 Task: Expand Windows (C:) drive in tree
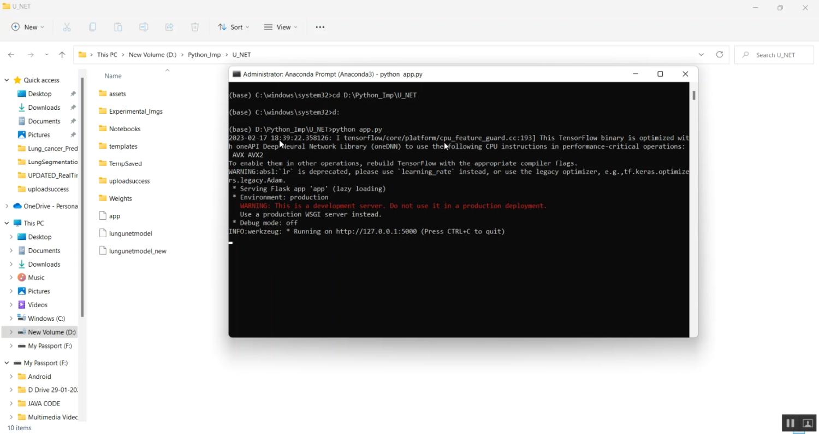pyautogui.click(x=11, y=318)
